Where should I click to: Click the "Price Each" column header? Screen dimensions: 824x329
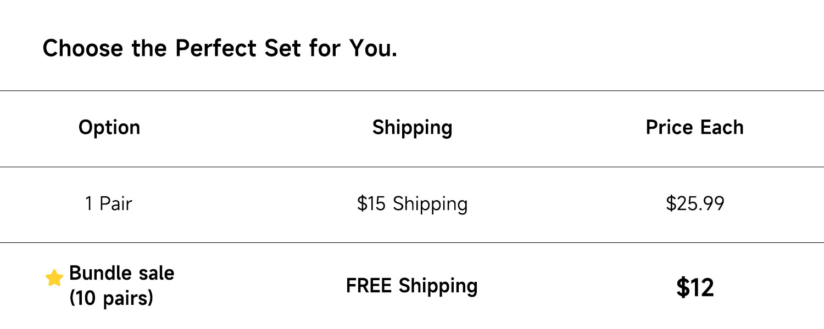click(x=694, y=127)
